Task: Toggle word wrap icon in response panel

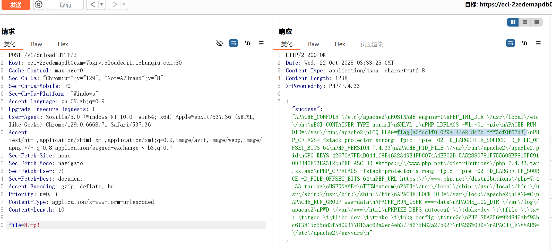Action: (510, 43)
